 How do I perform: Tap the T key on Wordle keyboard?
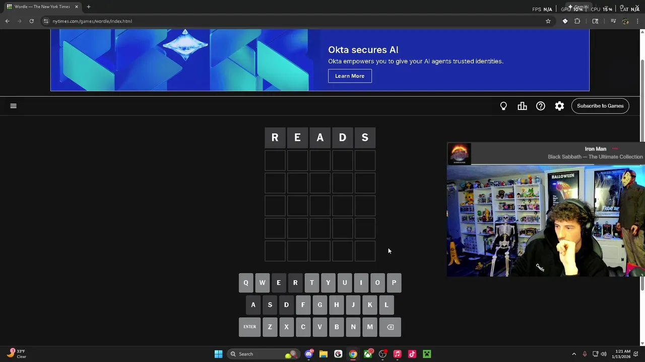tap(311, 283)
